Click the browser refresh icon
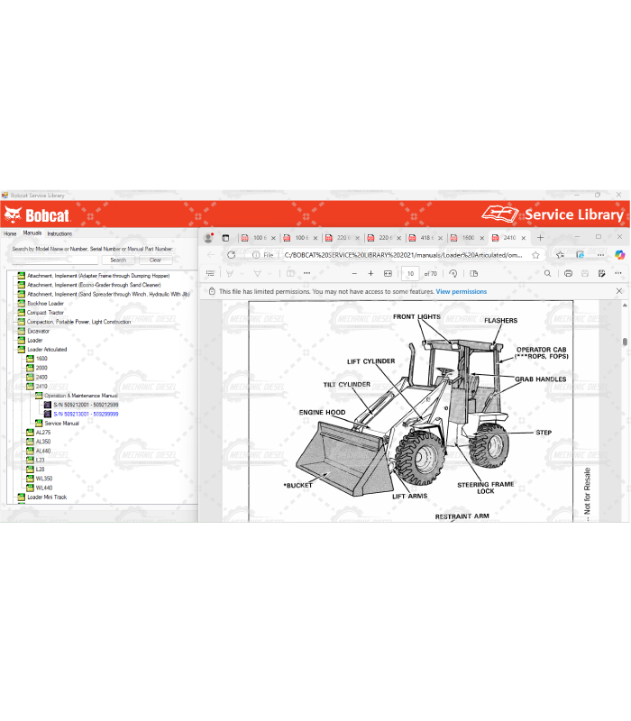 click(x=231, y=255)
